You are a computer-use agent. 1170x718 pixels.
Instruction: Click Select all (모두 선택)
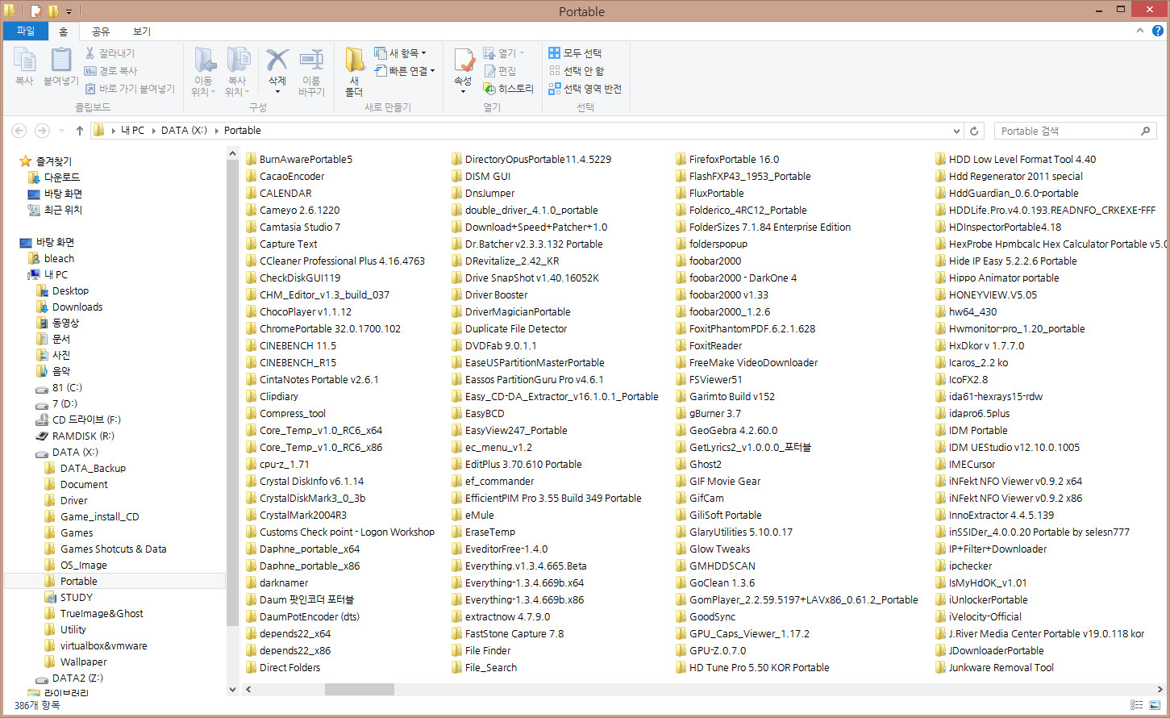click(575, 53)
